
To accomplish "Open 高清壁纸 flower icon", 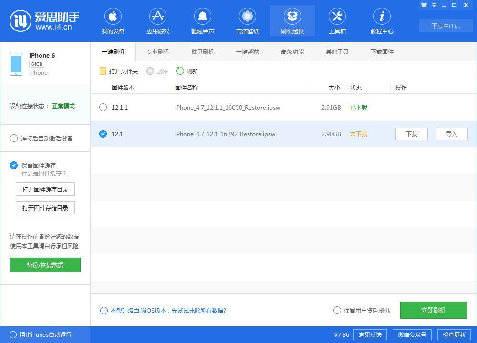I will [247, 16].
